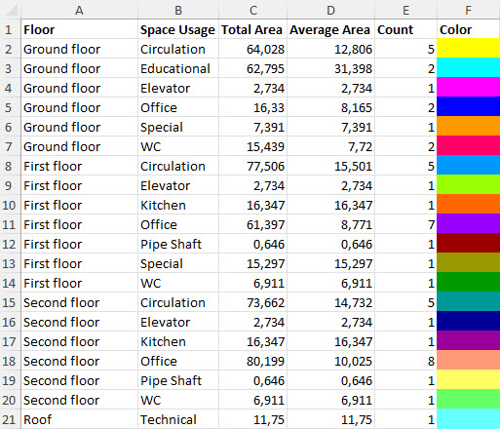Select average area value 10,025
Viewport: 500px width, 429px height.
330,361
